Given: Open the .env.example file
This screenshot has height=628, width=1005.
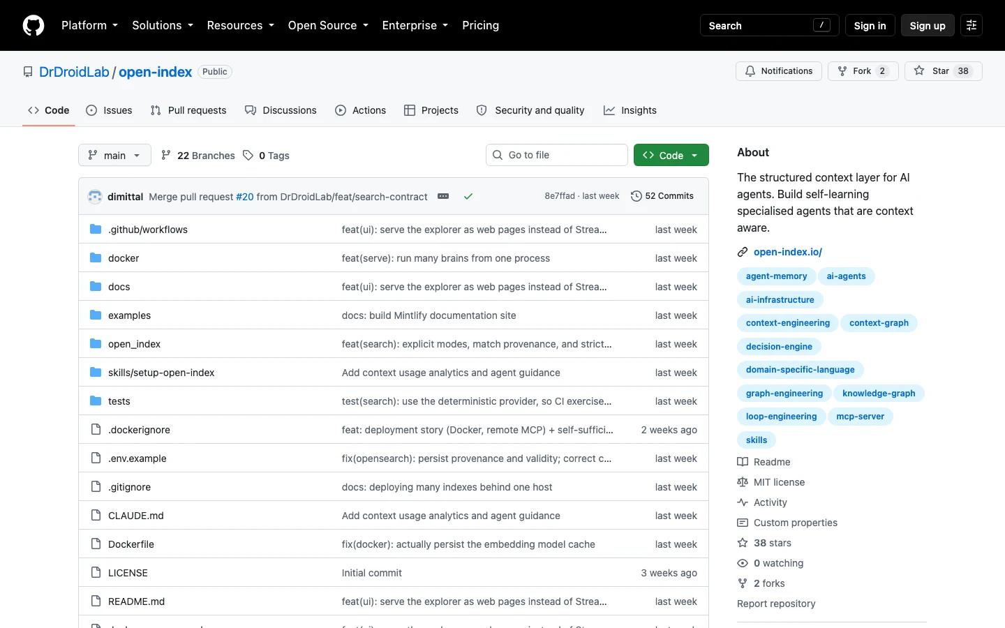Looking at the screenshot, I should click(137, 458).
